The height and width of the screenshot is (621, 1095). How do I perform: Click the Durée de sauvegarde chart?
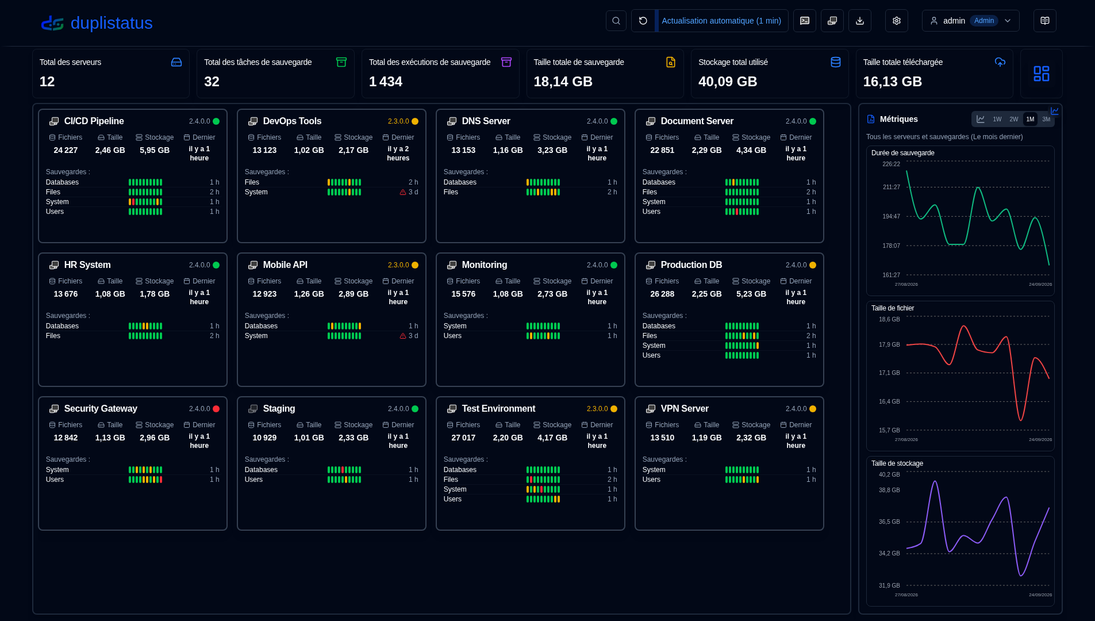[x=960, y=221]
